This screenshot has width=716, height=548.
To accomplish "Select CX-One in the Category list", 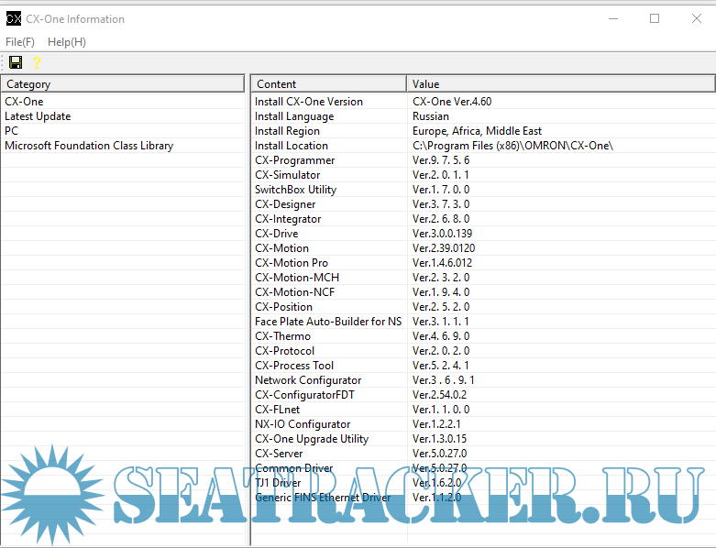I will [x=24, y=102].
